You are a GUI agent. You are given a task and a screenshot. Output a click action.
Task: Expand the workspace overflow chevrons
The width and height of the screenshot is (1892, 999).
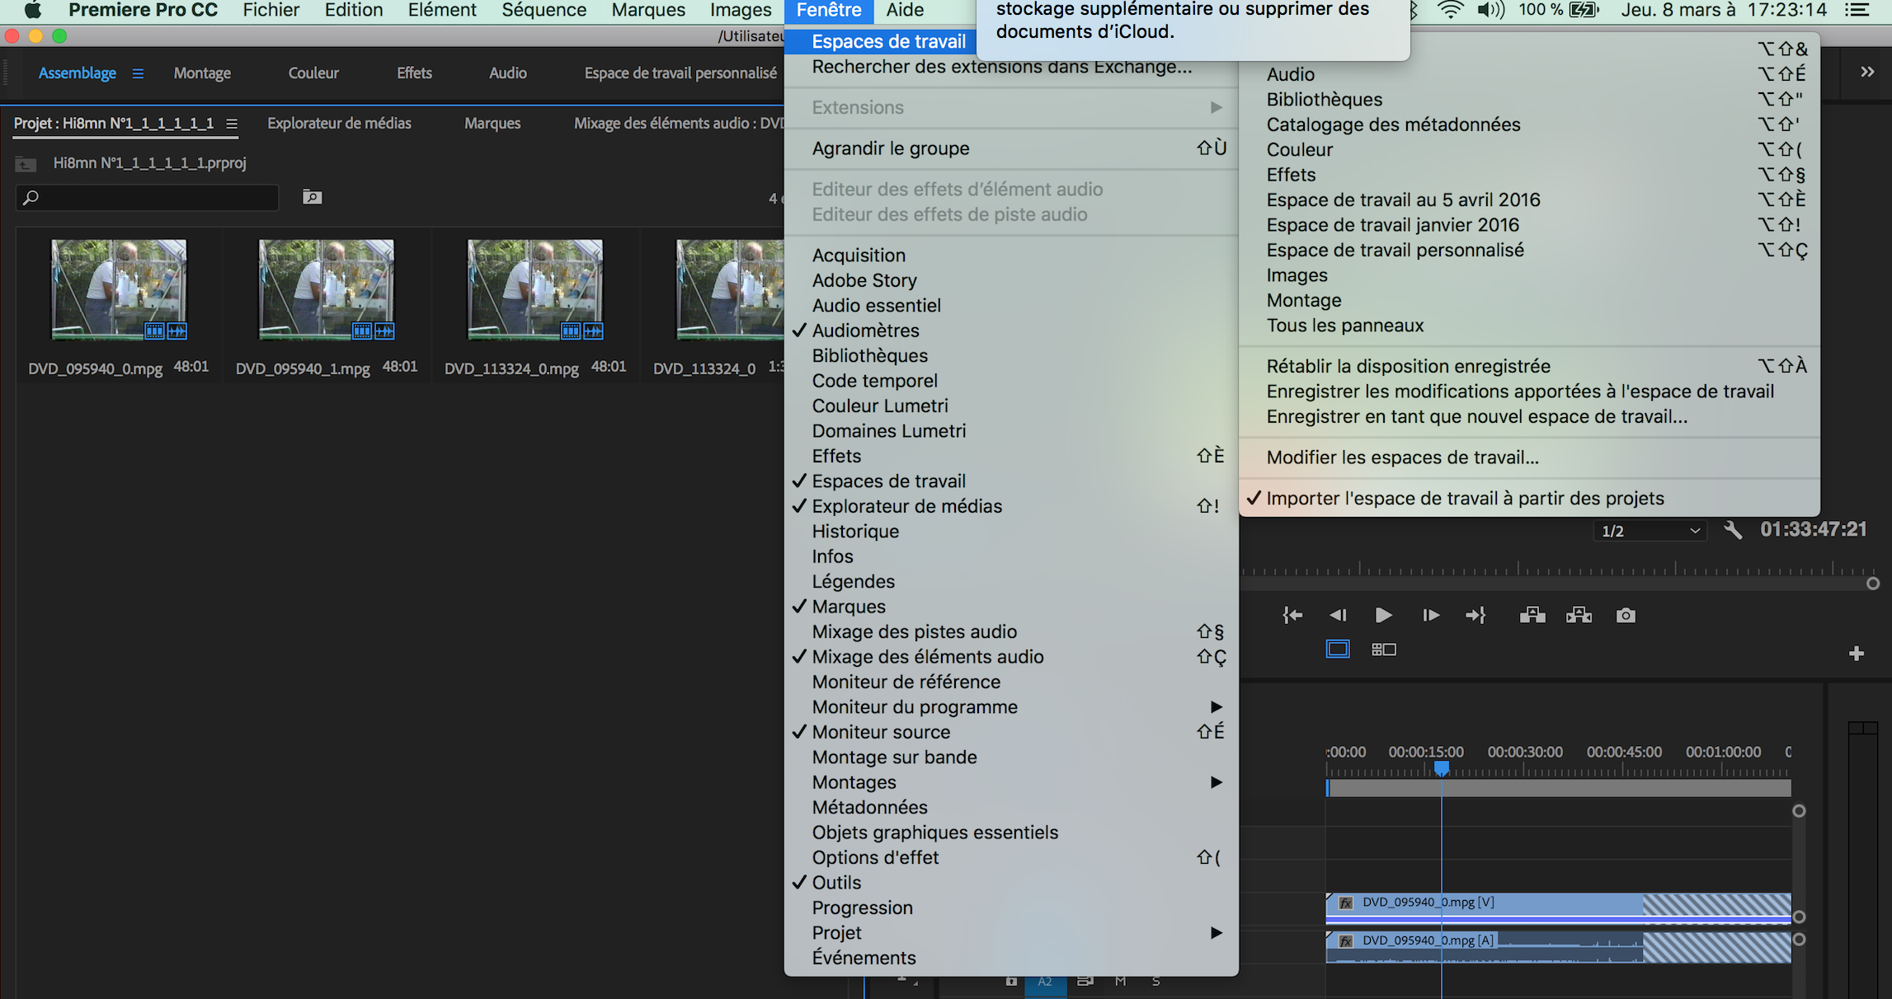point(1867,73)
